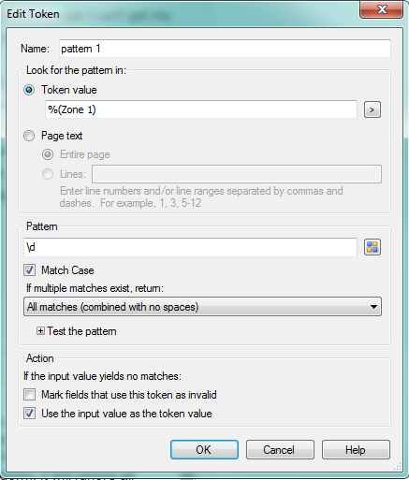Click the token picker arrow button
This screenshot has height=480, width=409.
(372, 109)
